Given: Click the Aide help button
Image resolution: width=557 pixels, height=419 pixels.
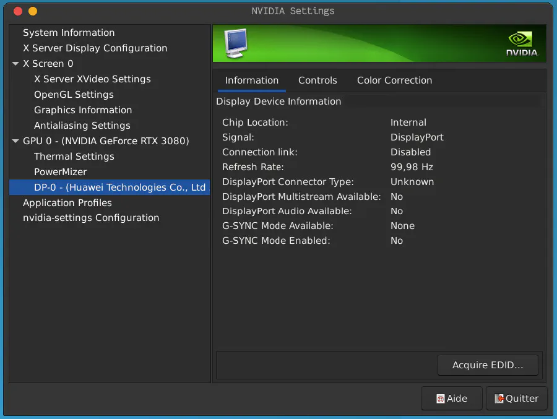Looking at the screenshot, I should pyautogui.click(x=451, y=399).
